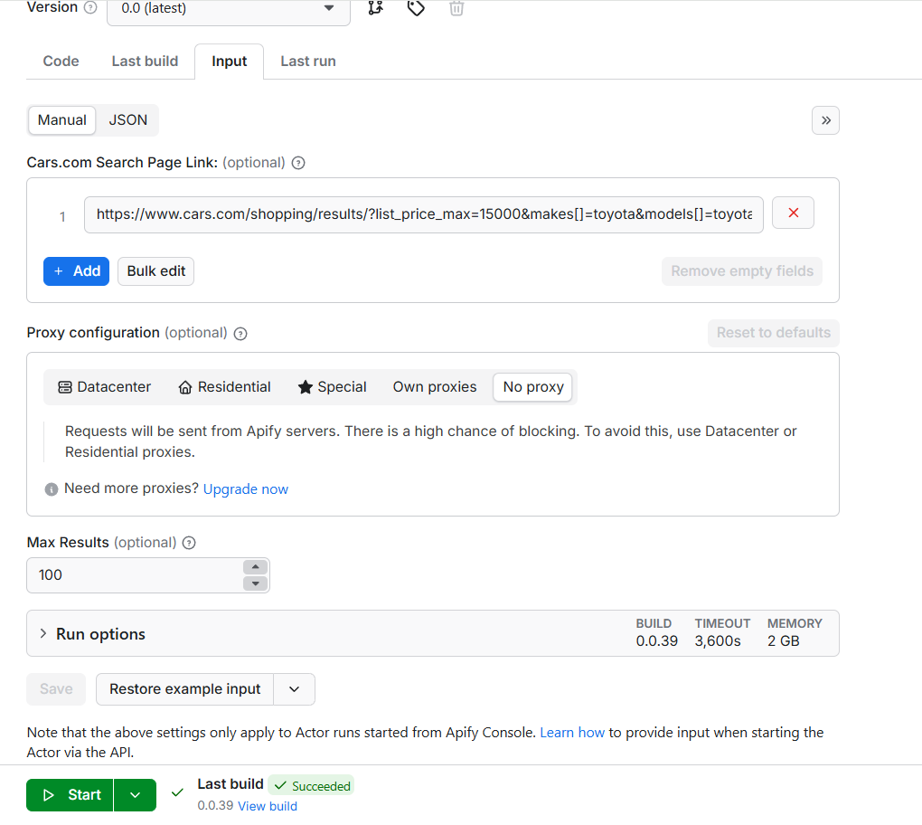This screenshot has height=825, width=922.
Task: Click the Cars.com Search Page Link help icon
Action: click(x=298, y=163)
